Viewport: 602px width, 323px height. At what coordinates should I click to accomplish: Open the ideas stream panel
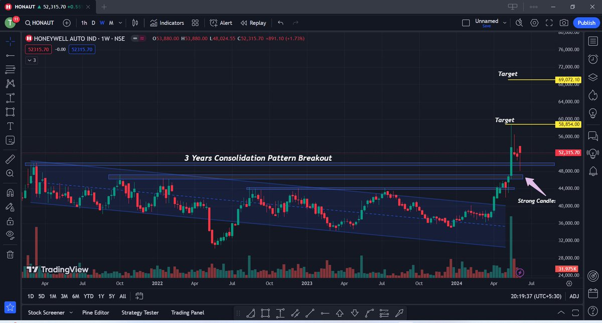coord(592,154)
